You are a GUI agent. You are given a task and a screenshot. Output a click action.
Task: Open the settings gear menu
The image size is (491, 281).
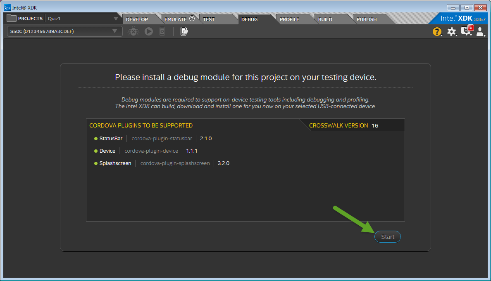[452, 32]
